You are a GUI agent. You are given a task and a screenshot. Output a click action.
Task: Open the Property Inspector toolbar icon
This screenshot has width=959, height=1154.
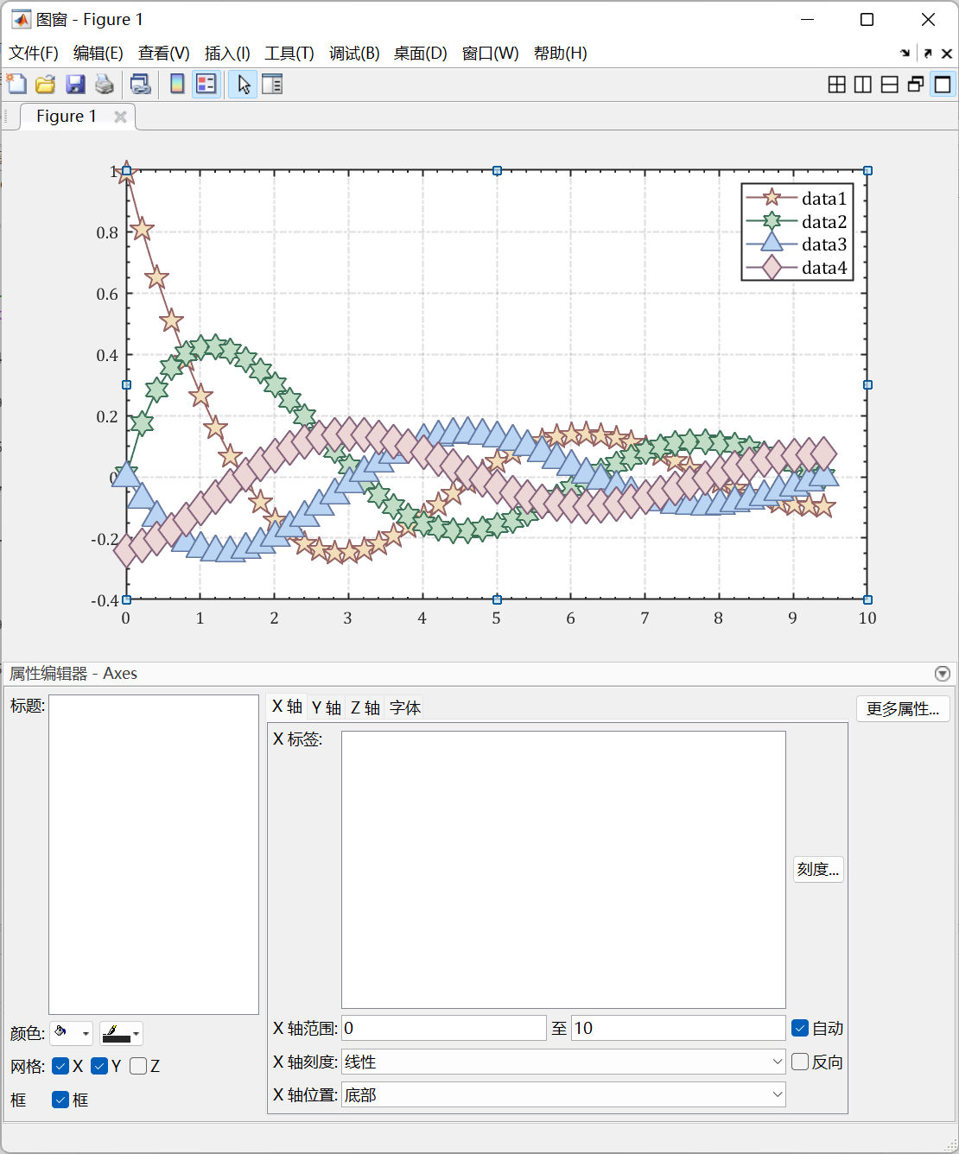pos(272,84)
